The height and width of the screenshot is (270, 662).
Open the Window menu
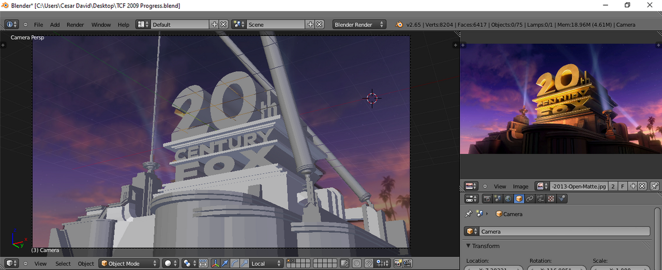pyautogui.click(x=101, y=24)
